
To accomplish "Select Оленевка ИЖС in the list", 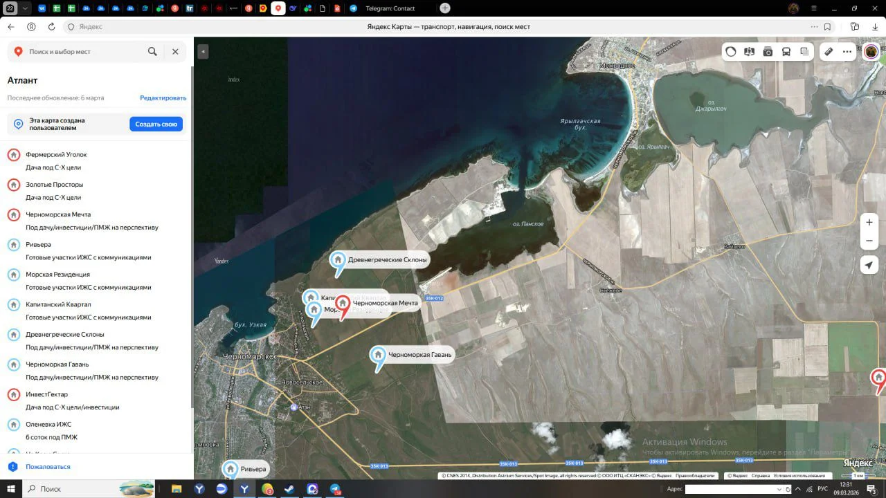I will coord(97,430).
